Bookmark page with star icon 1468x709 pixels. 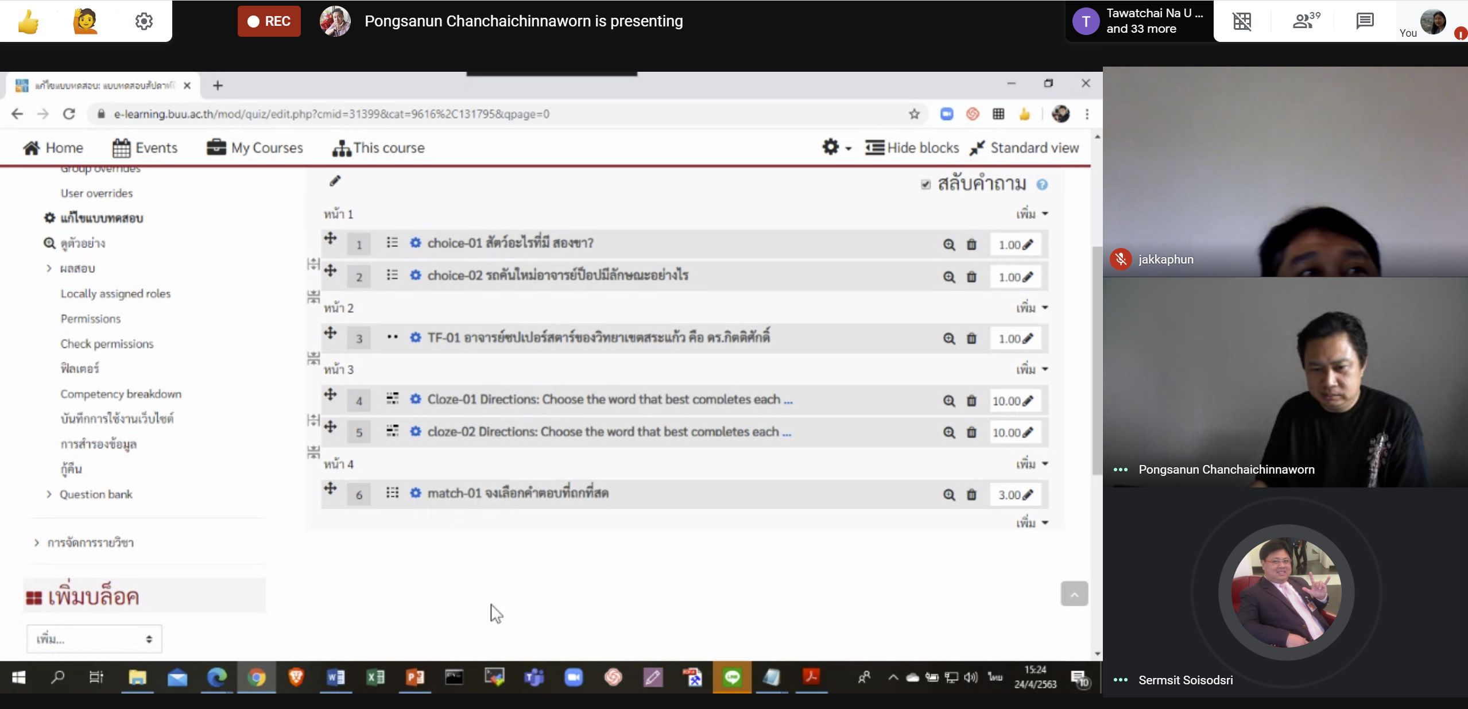(x=915, y=114)
